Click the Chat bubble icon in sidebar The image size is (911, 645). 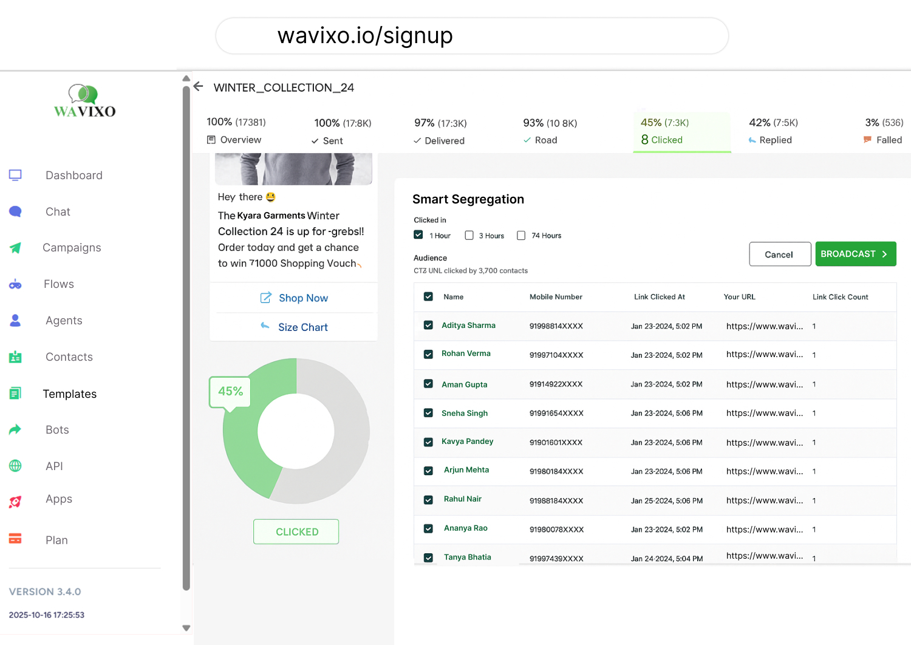point(15,212)
